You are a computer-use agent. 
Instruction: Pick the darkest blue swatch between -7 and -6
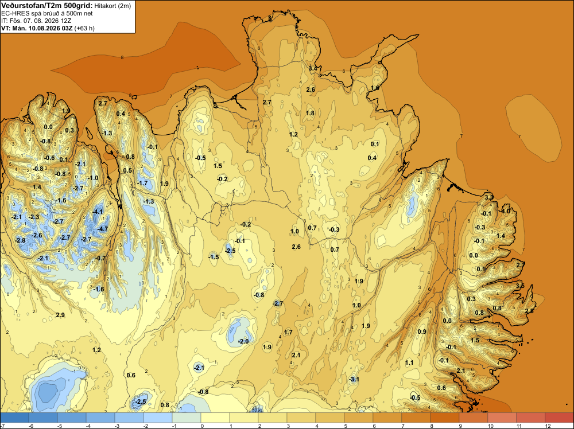pyautogui.click(x=14, y=418)
